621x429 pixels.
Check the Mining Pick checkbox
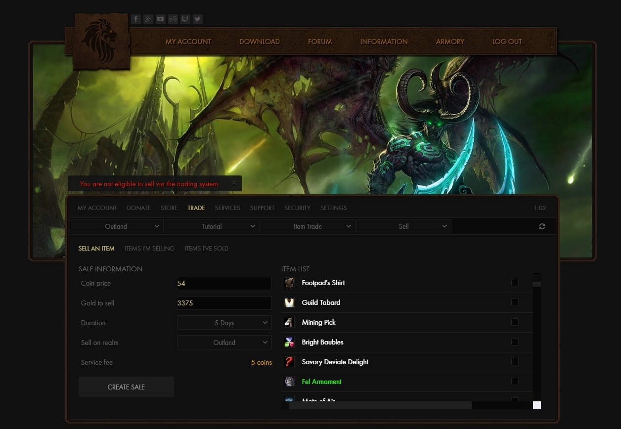[515, 322]
